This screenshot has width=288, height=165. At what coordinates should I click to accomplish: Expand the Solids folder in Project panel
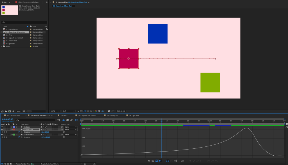(x=1, y=46)
